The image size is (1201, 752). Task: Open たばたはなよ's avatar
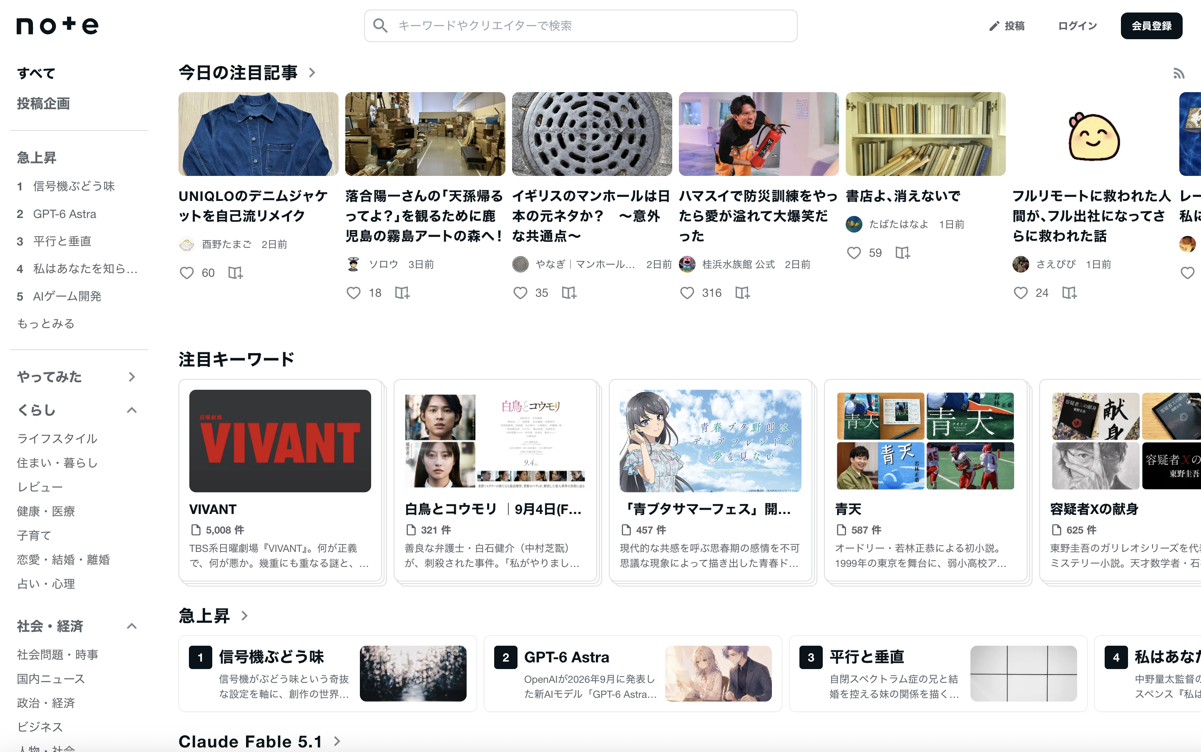854,224
